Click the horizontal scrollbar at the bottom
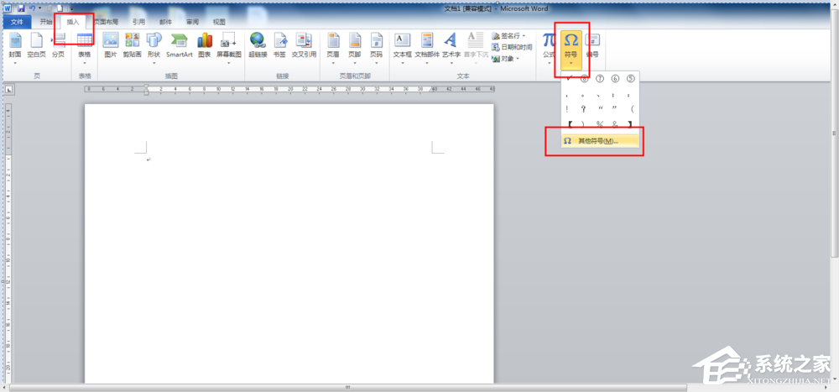 [x=347, y=387]
